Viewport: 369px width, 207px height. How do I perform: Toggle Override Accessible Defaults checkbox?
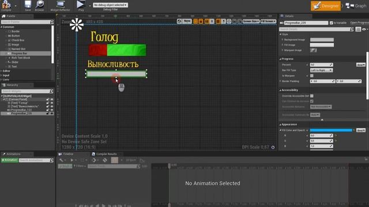(311, 96)
